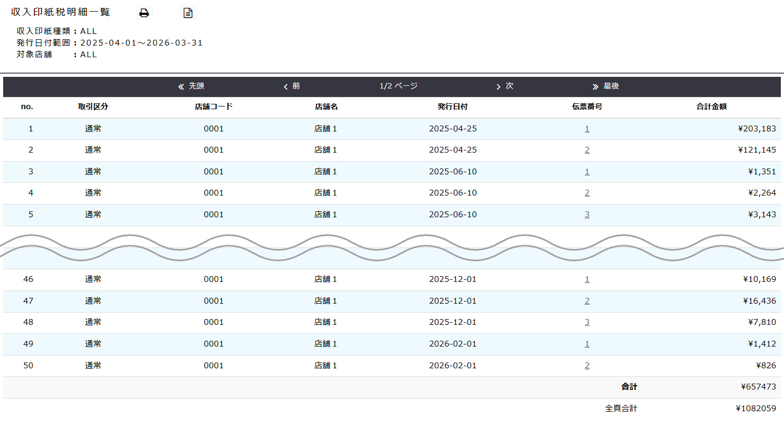Screen dimensions: 784x434
Task: Click the 合計金額 column header
Action: tap(711, 107)
